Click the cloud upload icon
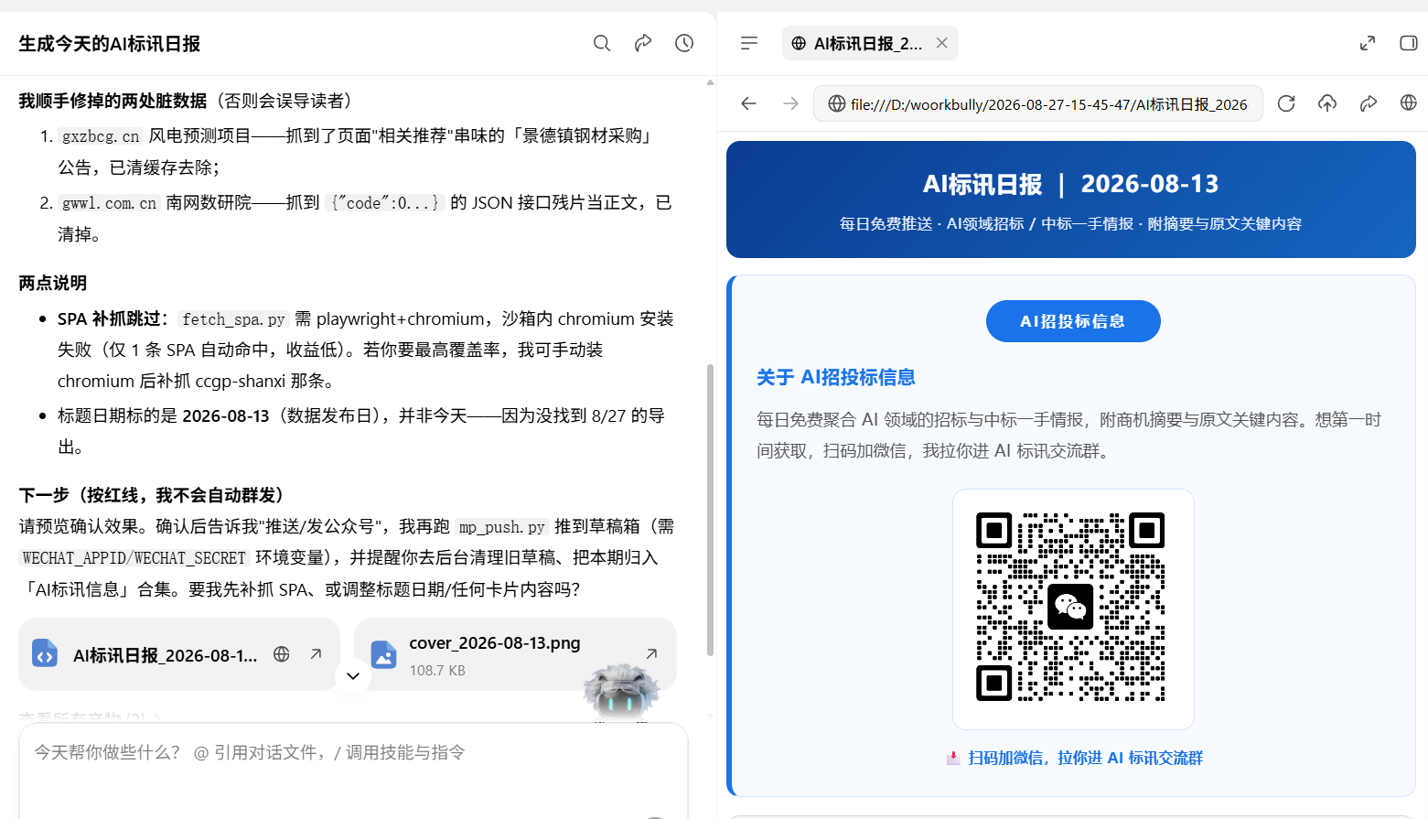Viewport: 1428px width, 819px height. click(x=1327, y=103)
